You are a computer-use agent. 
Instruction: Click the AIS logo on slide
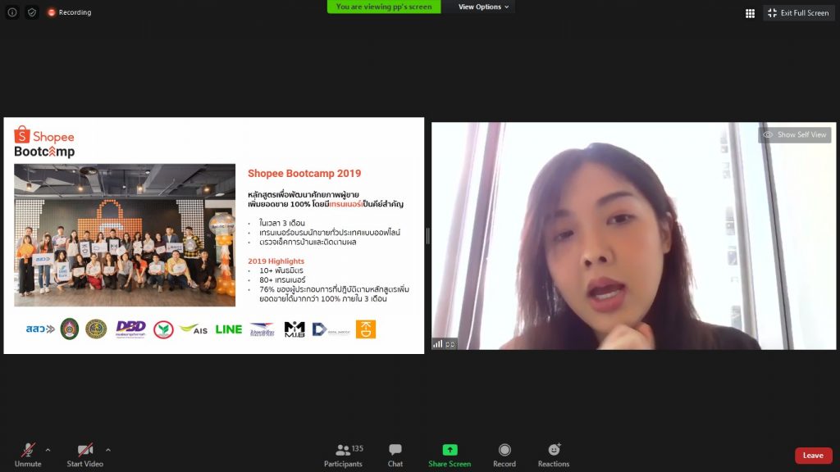point(194,329)
